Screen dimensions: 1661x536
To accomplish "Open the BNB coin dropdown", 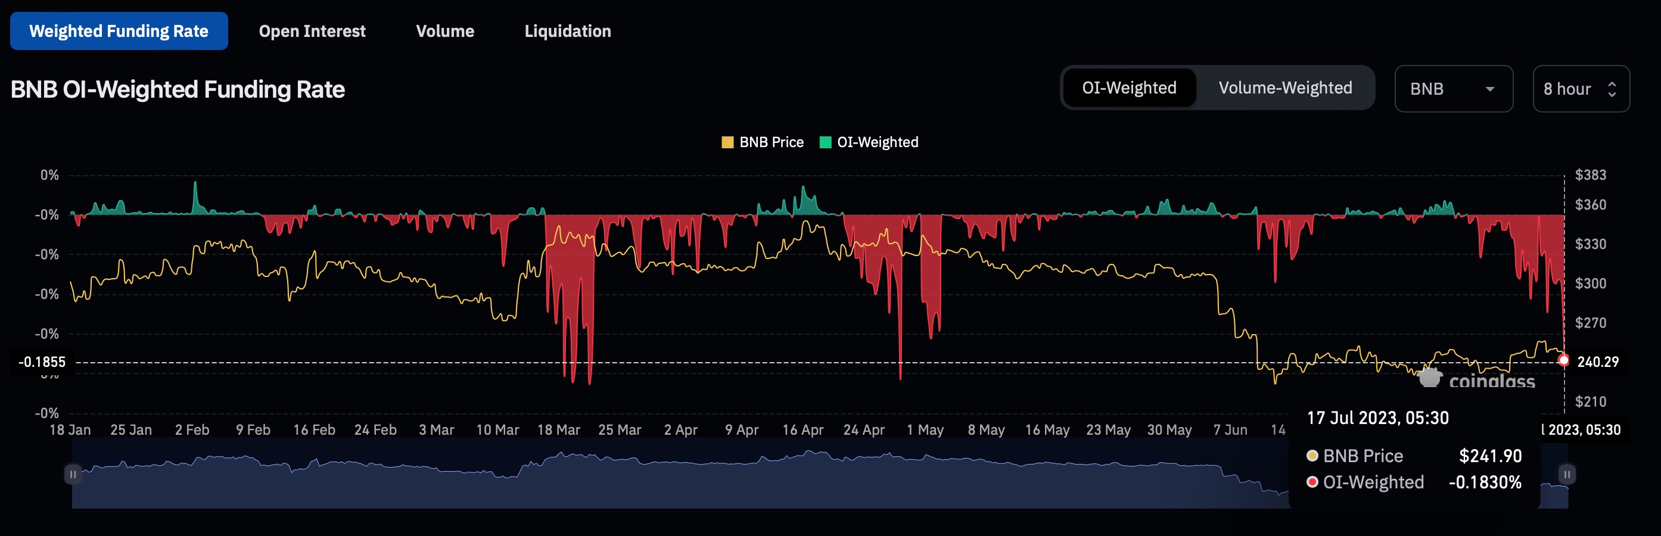I will 1454,89.
